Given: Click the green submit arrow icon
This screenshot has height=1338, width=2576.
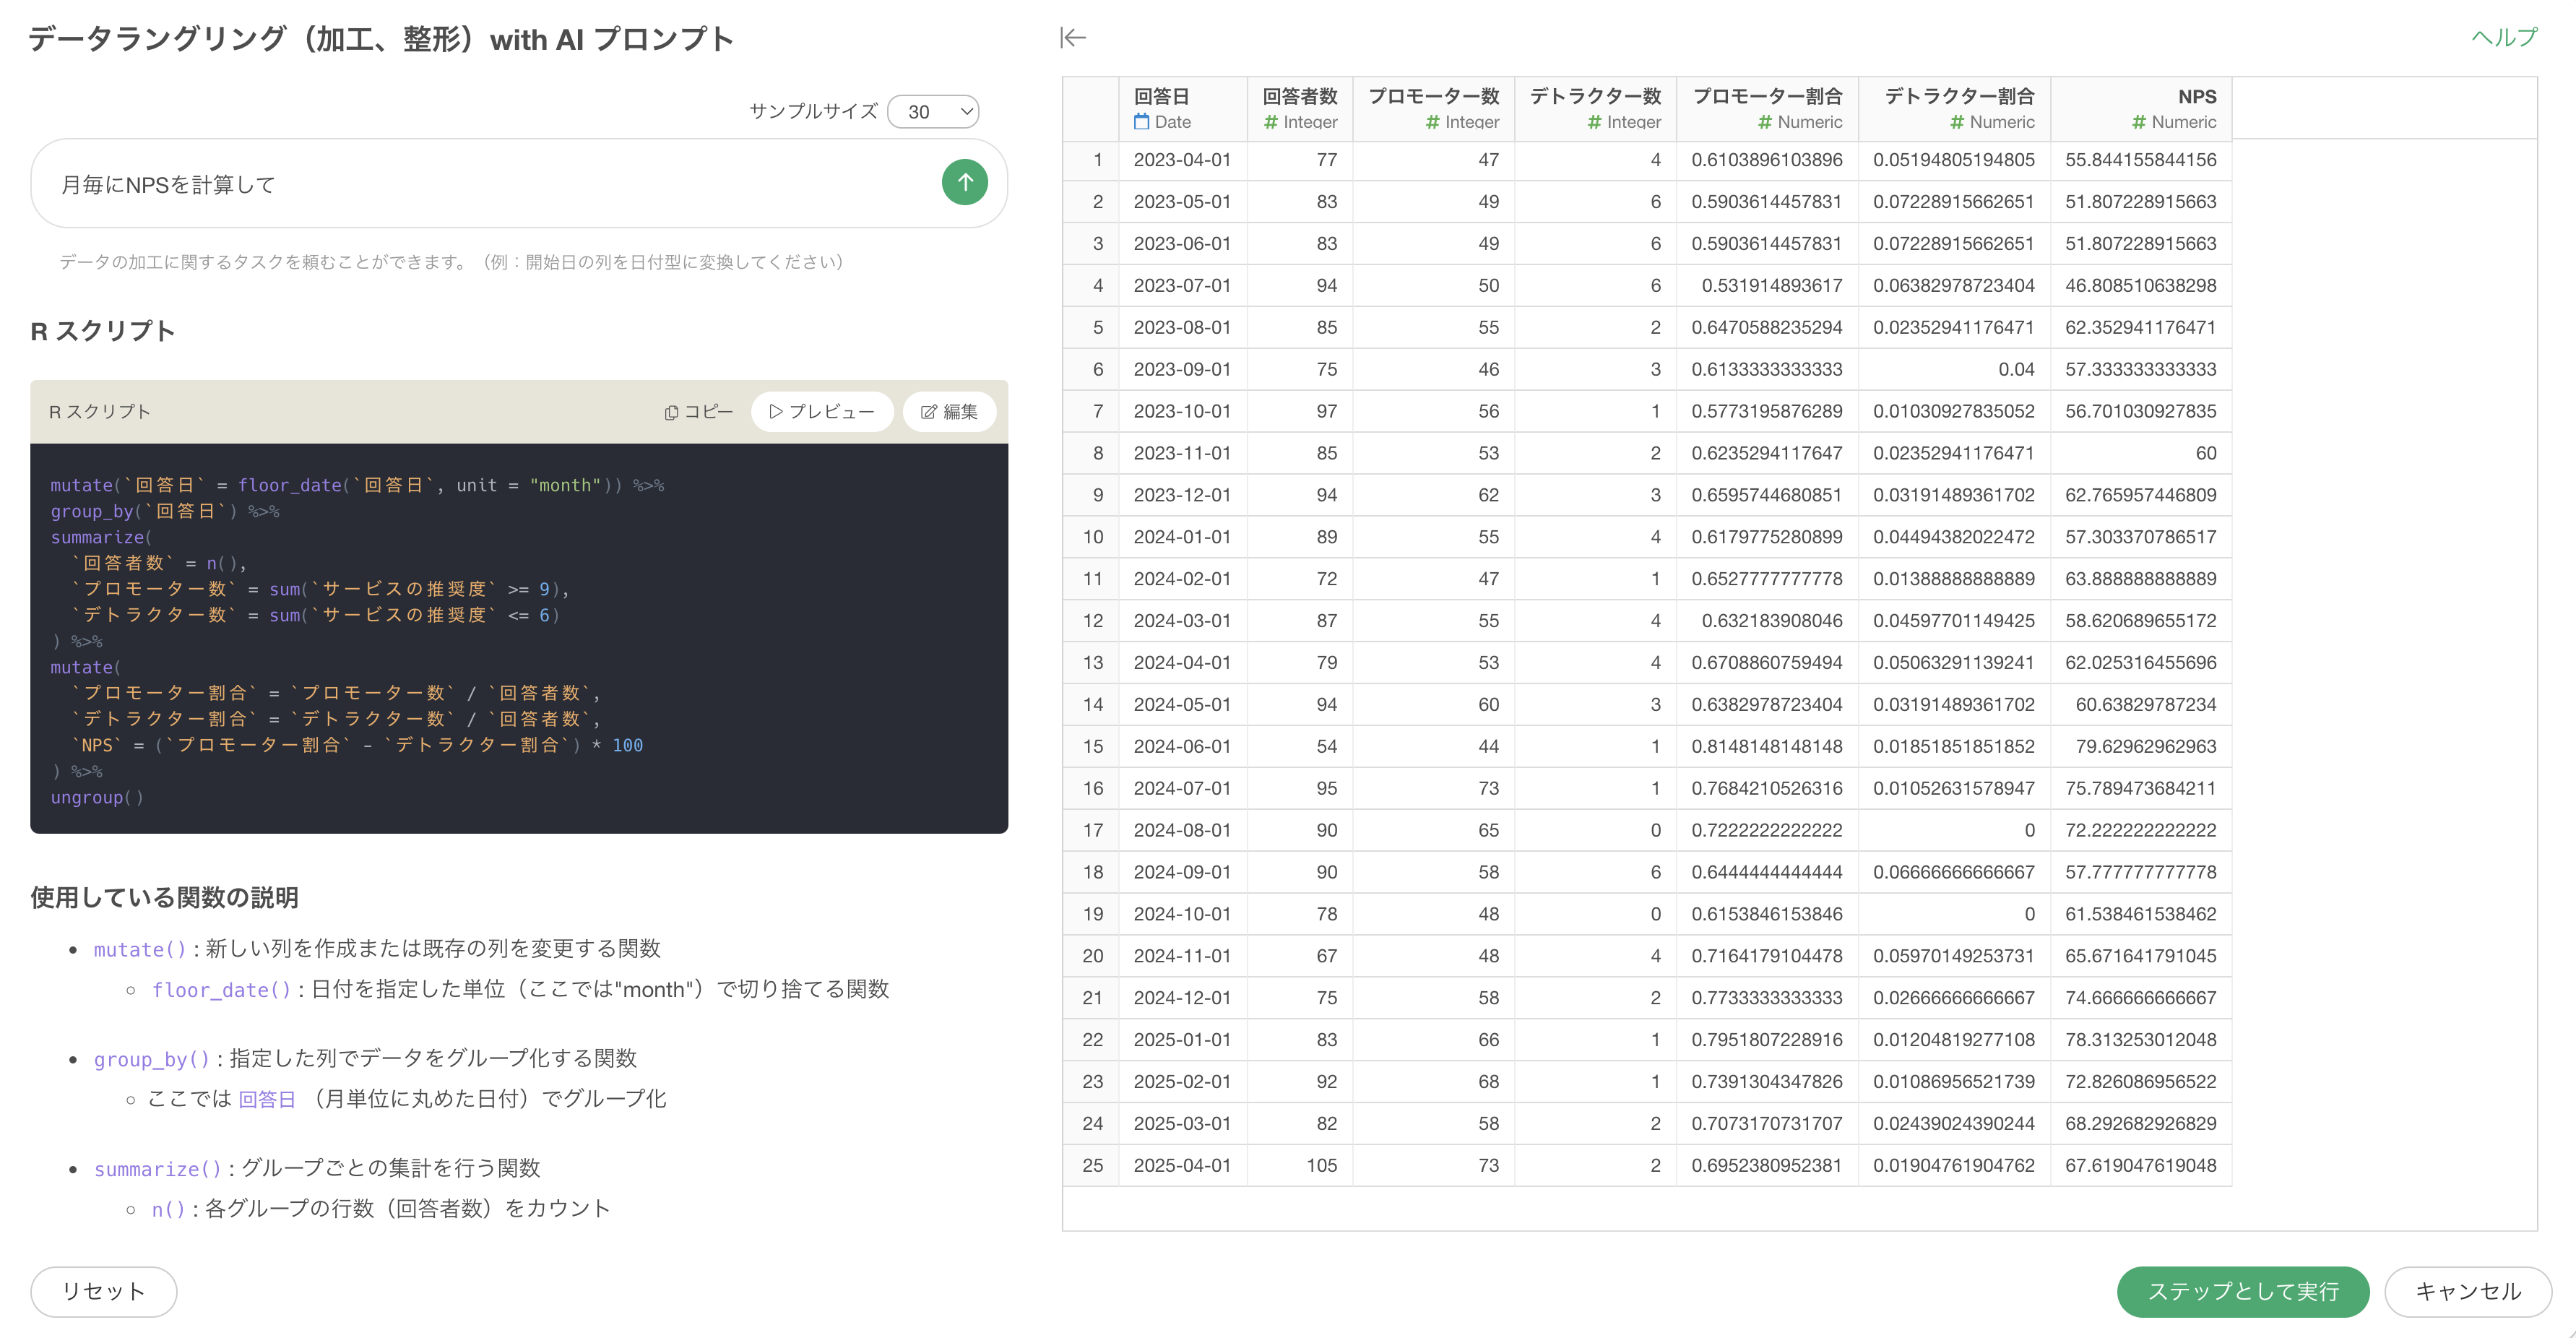Looking at the screenshot, I should (964, 183).
